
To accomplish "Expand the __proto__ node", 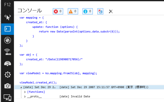I will 25,97.
